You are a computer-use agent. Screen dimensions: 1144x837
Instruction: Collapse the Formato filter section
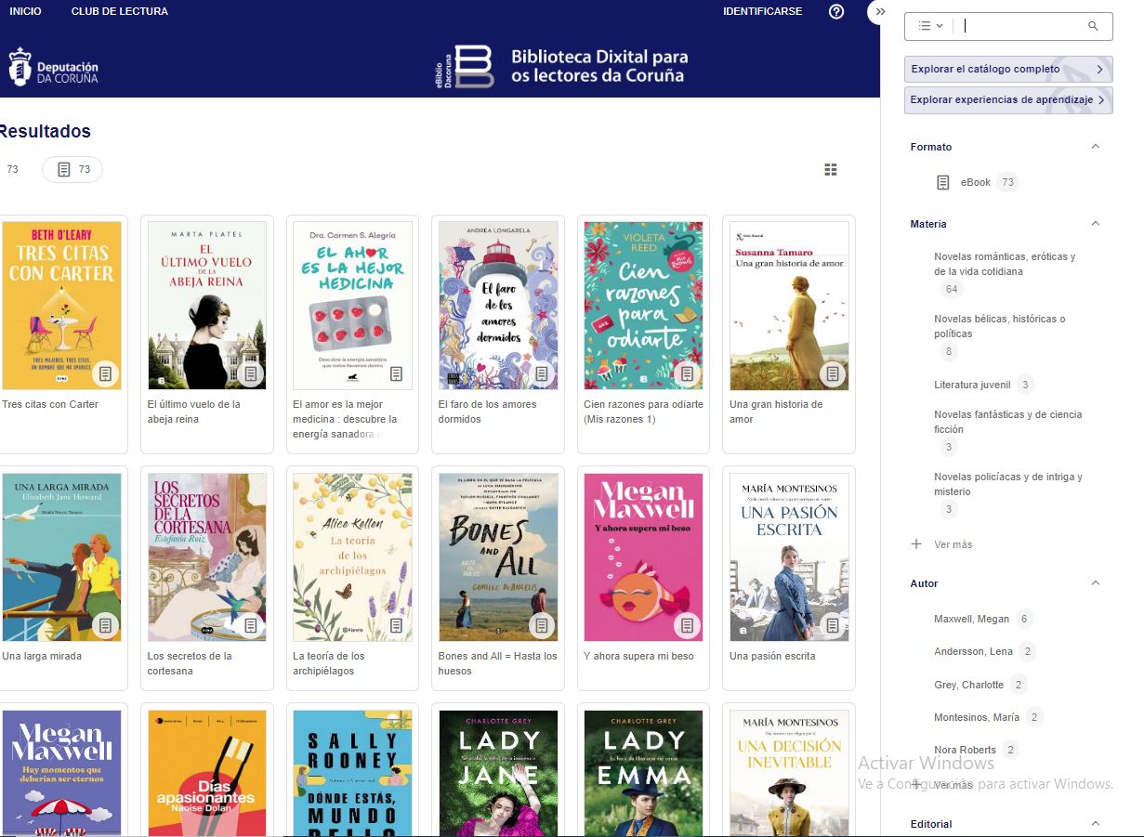pos(1095,147)
